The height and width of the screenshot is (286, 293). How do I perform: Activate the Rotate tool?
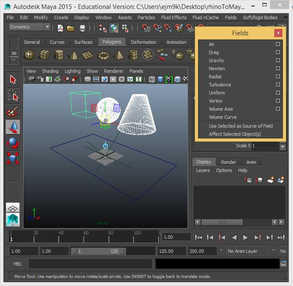pos(13,143)
